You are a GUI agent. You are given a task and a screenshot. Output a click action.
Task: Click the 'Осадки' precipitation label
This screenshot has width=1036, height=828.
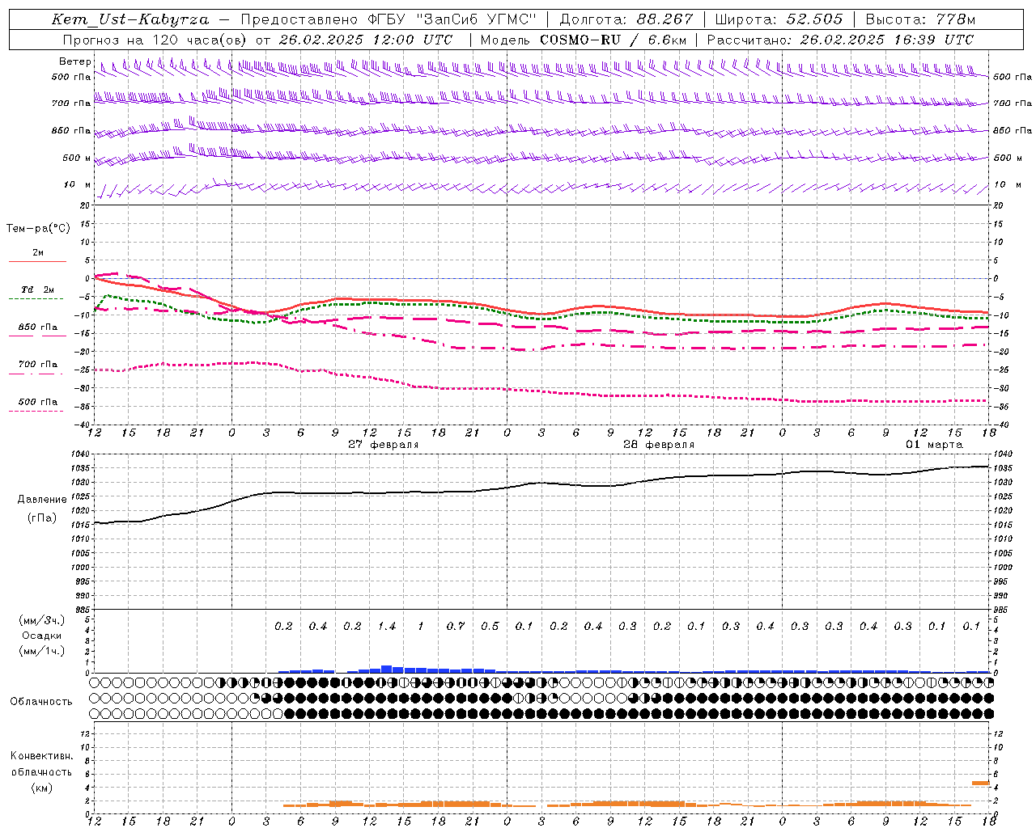pyautogui.click(x=42, y=636)
